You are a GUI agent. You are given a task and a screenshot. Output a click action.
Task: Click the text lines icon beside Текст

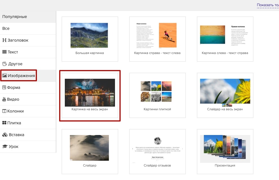4,52
